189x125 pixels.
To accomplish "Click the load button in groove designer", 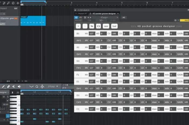I will click(x=114, y=26).
